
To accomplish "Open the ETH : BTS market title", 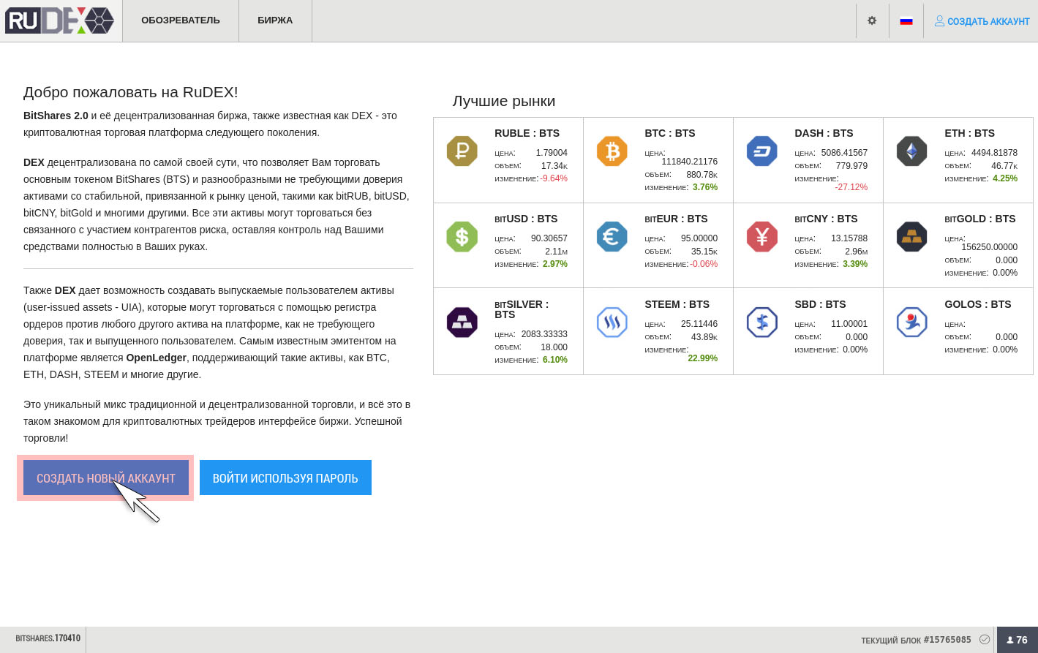I will (969, 133).
